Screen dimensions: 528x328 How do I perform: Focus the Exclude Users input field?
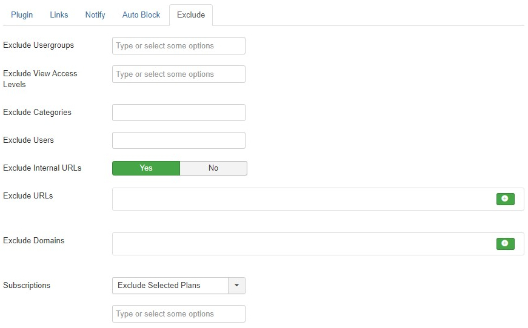tap(178, 140)
